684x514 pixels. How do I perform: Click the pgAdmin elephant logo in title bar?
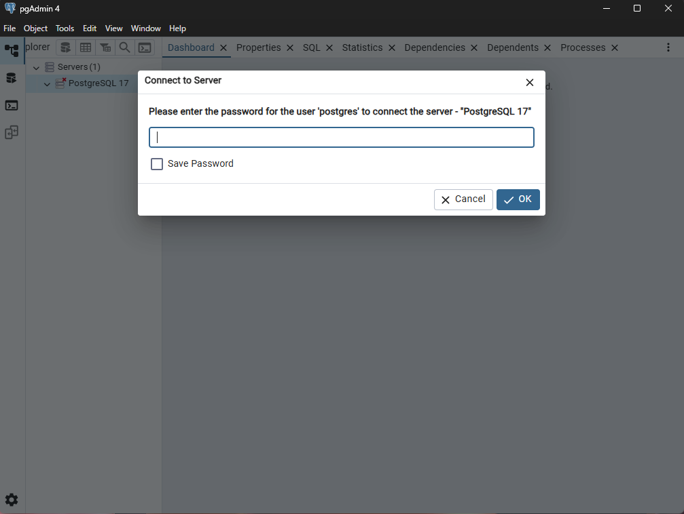(x=10, y=8)
